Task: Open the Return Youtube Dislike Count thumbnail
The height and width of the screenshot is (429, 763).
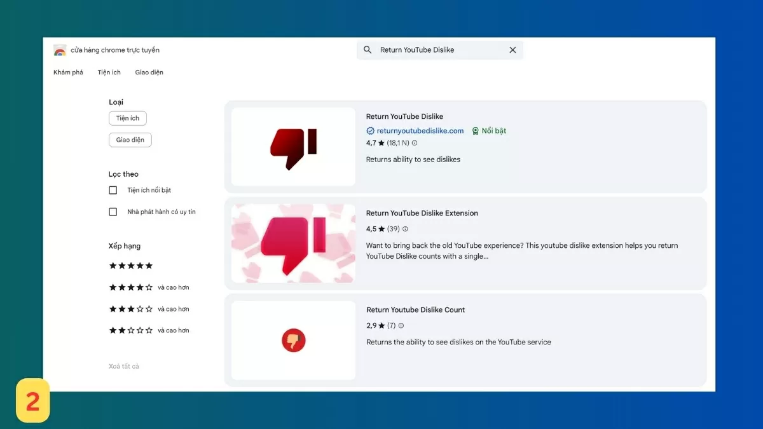Action: click(x=293, y=341)
